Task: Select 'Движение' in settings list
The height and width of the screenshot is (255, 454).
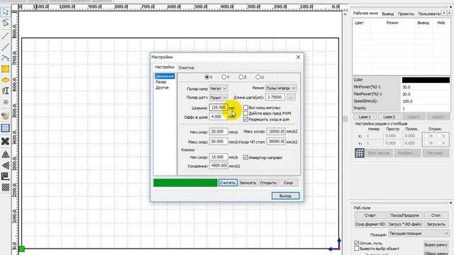Action: click(165, 76)
